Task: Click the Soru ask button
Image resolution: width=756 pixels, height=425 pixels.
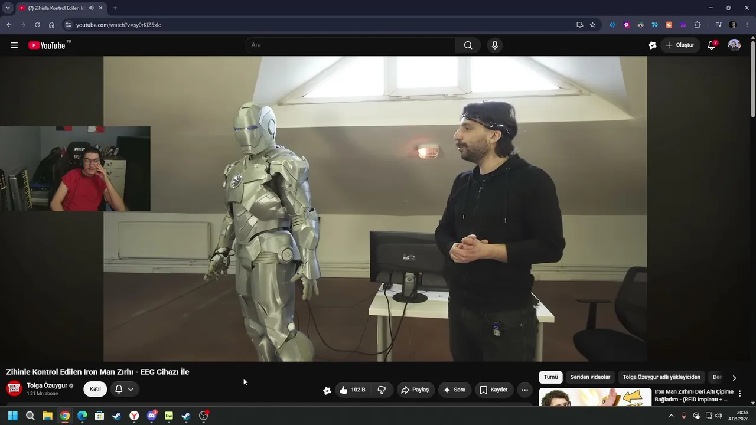Action: click(455, 390)
